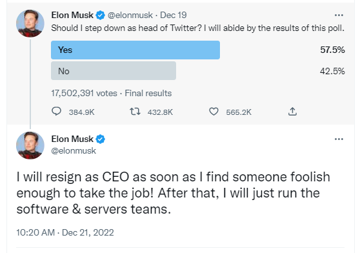Click the verified badge on the poll tweet
Screen dimensions: 358x253
pos(100,15)
